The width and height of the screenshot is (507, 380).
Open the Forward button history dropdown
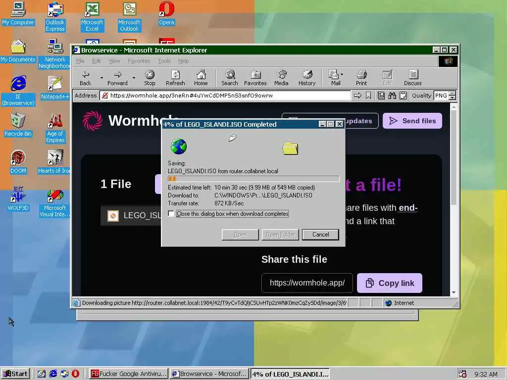pos(134,78)
